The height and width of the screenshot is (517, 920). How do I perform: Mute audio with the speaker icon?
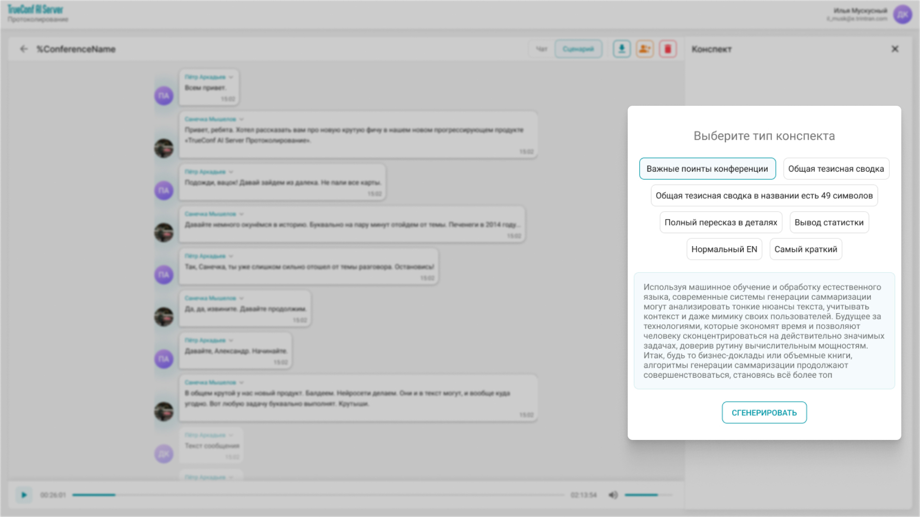pyautogui.click(x=613, y=495)
